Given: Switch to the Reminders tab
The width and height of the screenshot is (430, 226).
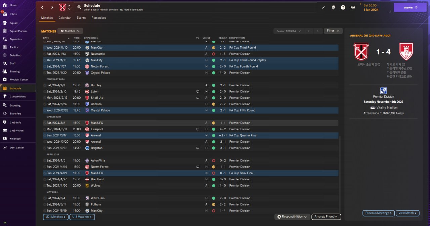Looking at the screenshot, I should click(98, 18).
